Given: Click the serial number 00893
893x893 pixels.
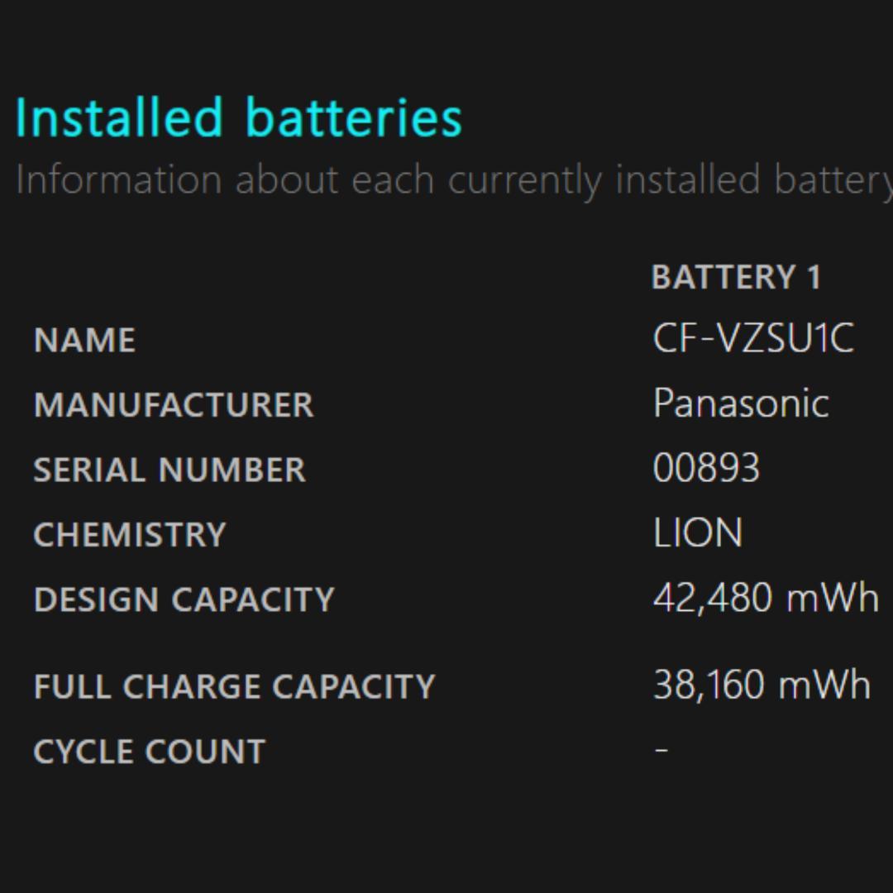Looking at the screenshot, I should pos(706,468).
